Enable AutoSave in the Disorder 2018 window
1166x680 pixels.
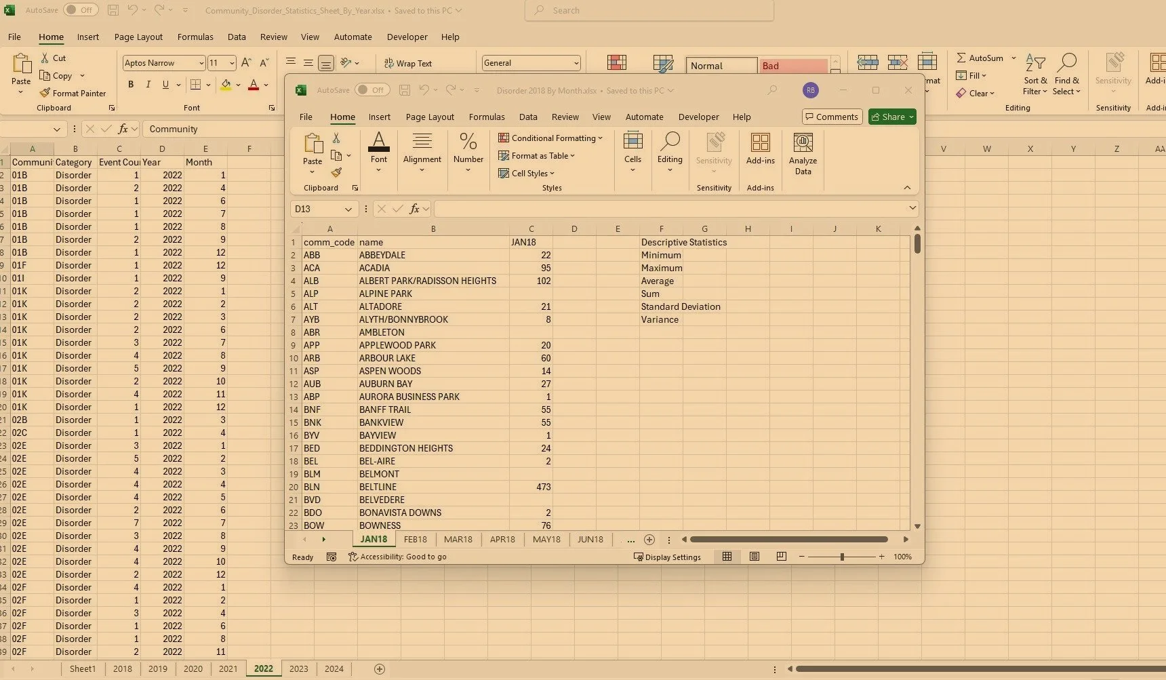(x=373, y=89)
